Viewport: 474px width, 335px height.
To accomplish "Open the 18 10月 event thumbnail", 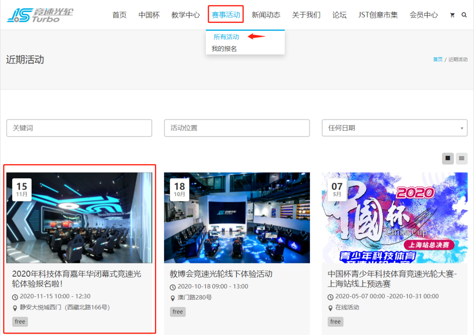I will coord(237,218).
